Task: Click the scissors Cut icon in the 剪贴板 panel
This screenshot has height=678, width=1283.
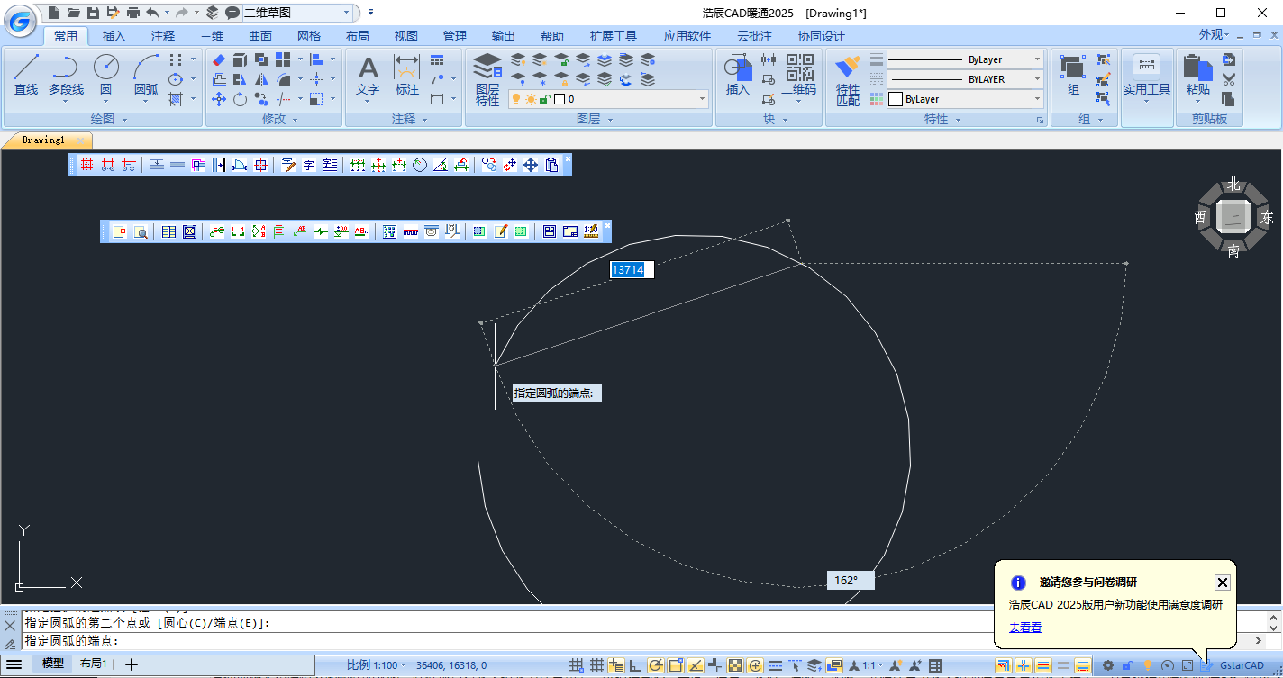Action: tap(1228, 79)
